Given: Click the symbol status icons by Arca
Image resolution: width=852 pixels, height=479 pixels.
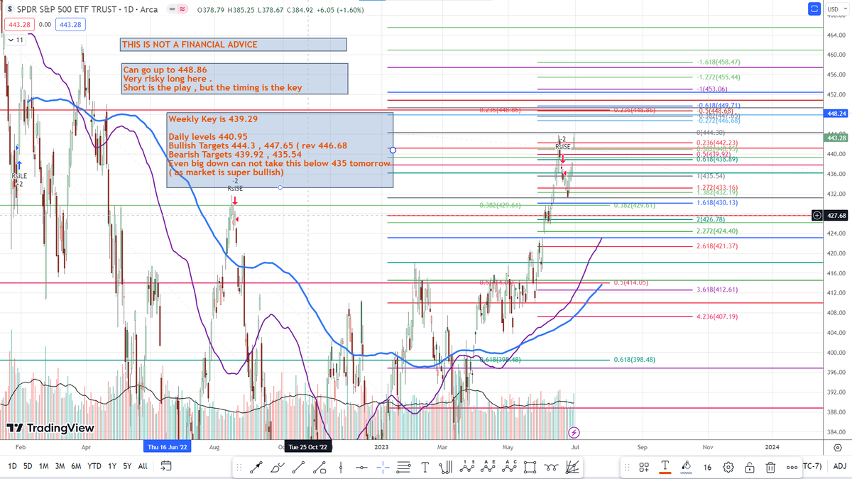Looking at the screenshot, I should pos(177,10).
